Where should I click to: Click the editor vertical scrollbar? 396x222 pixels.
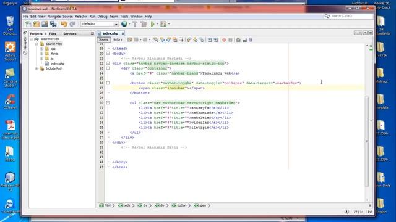(367, 142)
